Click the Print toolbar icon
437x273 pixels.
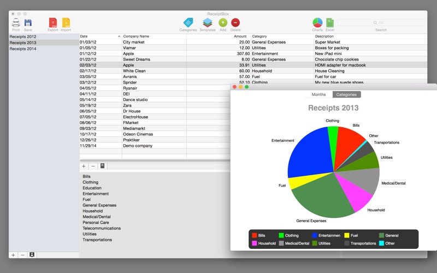click(16, 22)
